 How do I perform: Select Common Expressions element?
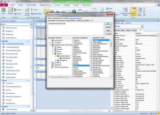pyautogui.click(x=61, y=67)
